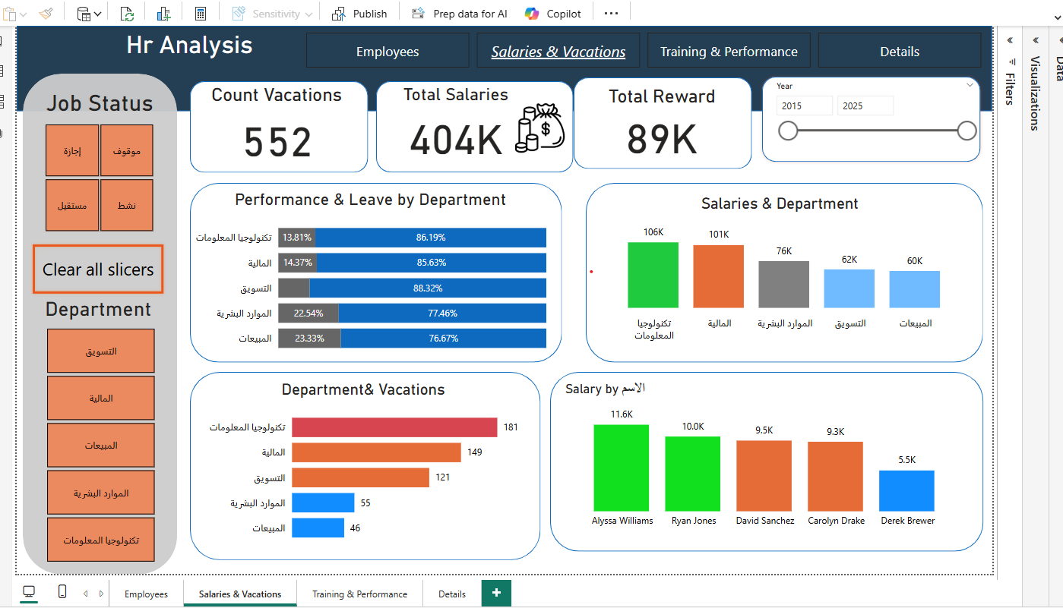Click the Refresh data icon in ribbon
Image resolution: width=1063 pixels, height=608 pixels.
[x=127, y=14]
